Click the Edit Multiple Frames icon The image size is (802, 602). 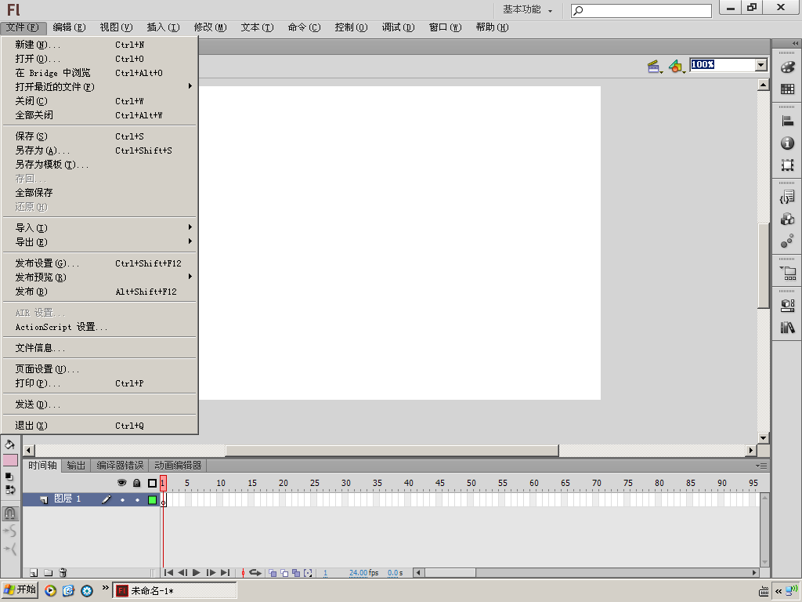[296, 573]
